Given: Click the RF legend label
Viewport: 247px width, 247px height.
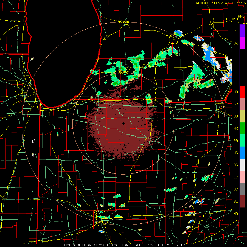Looking at the screenshot, I should (x=235, y=31).
